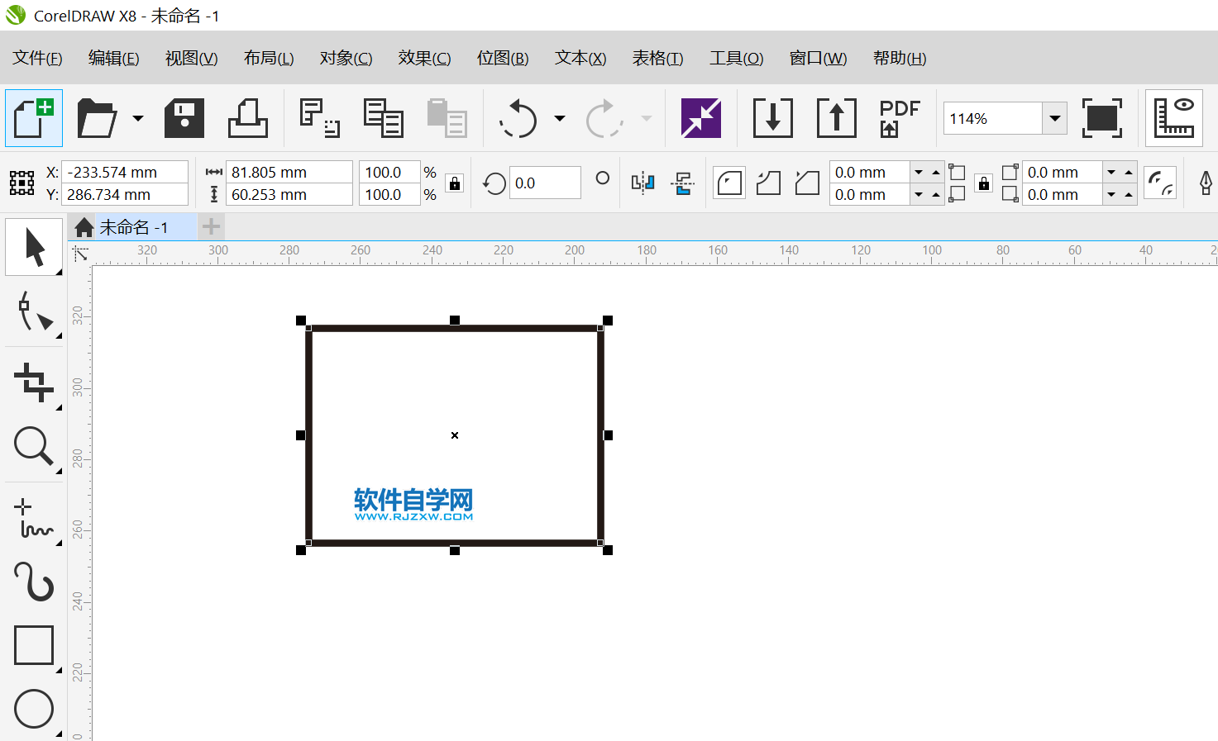Screen dimensions: 1218x741
Task: Expand the undo history dropdown arrow
Action: click(x=560, y=118)
